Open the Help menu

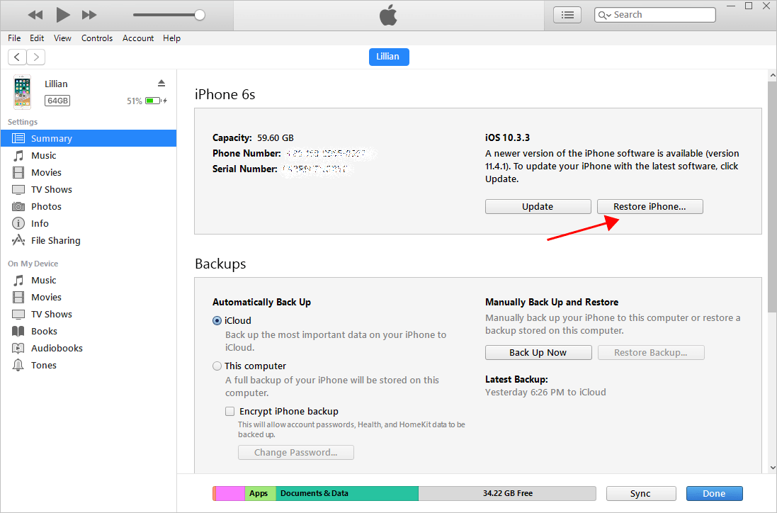[172, 38]
